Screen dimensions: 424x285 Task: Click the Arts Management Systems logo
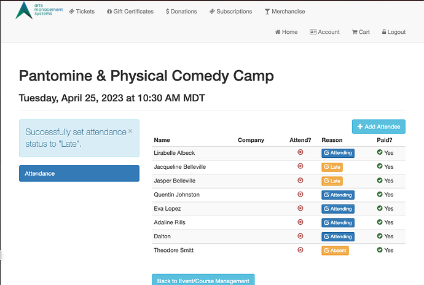click(39, 10)
